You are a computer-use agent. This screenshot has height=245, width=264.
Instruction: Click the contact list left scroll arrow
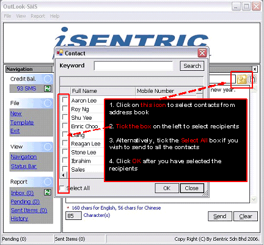click(64, 175)
